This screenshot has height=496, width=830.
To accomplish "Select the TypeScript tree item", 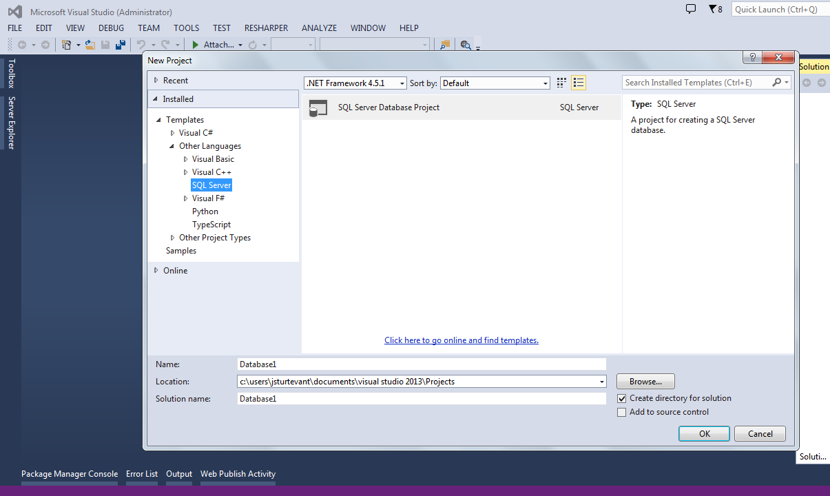I will coord(211,225).
